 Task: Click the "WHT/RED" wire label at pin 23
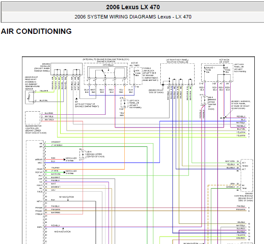55,213
